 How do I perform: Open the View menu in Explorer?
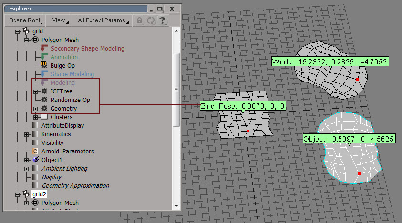tap(59, 20)
